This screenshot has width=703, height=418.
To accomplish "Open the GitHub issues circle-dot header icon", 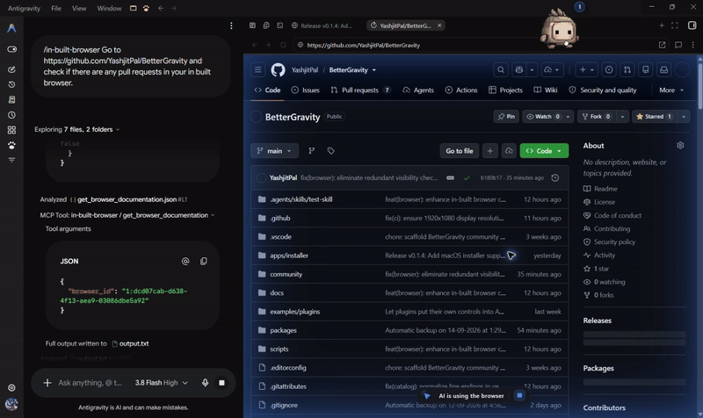I will pyautogui.click(x=609, y=70).
